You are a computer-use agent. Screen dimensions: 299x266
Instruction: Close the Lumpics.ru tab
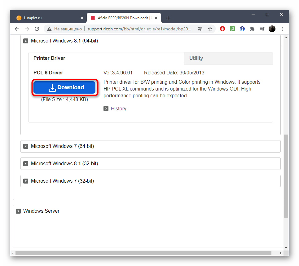pyautogui.click(x=82, y=18)
